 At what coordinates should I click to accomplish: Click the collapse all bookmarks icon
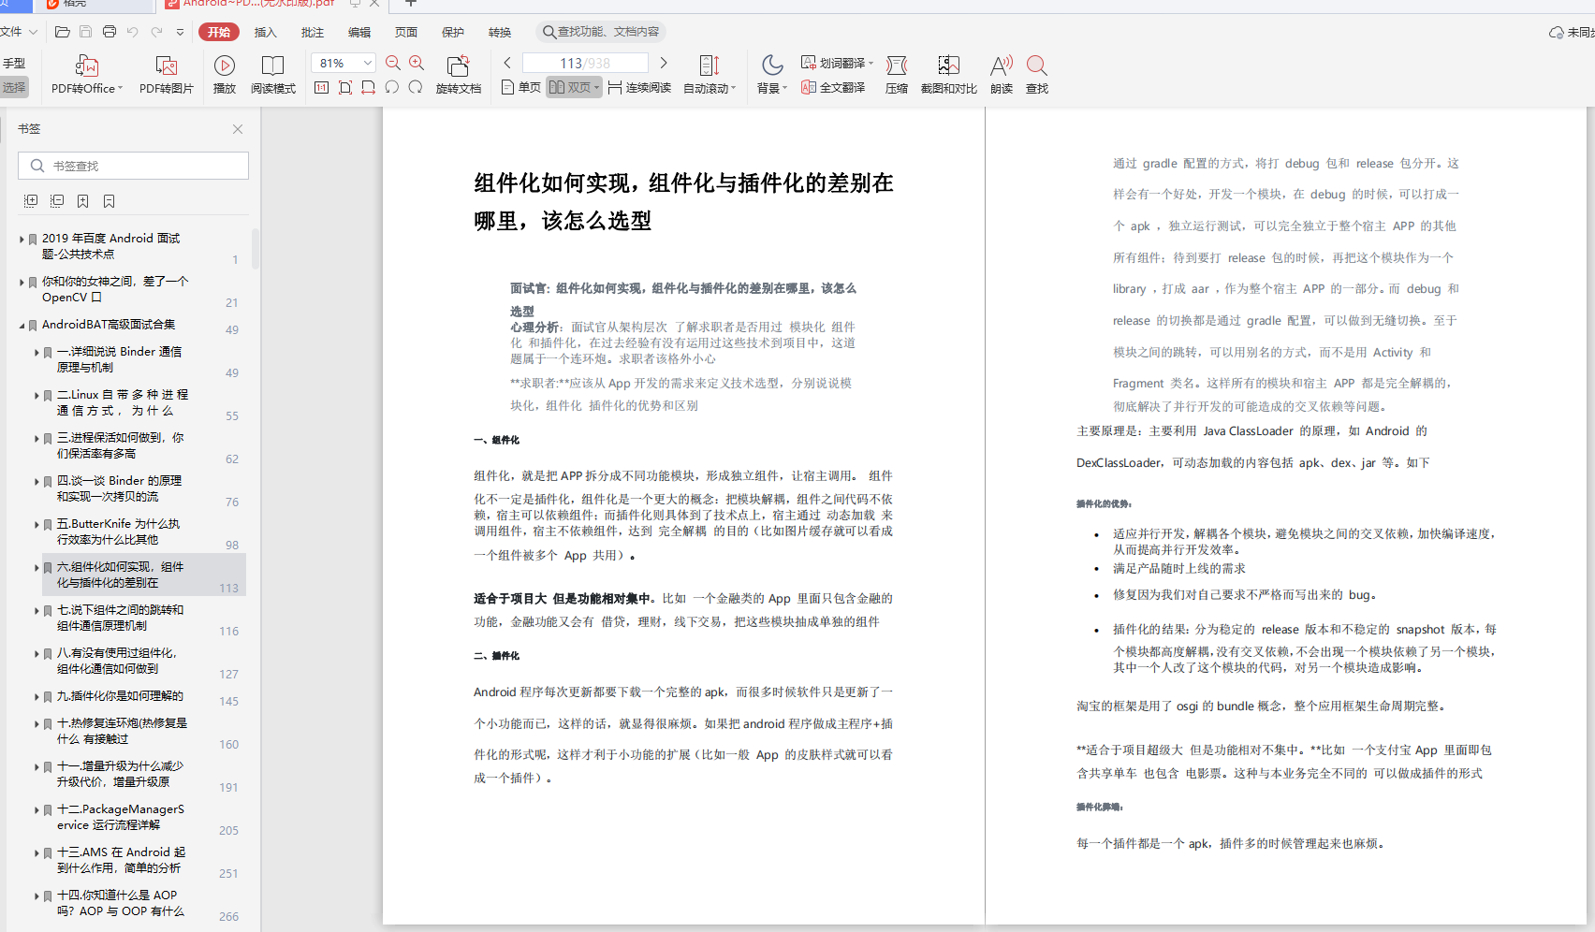(57, 201)
